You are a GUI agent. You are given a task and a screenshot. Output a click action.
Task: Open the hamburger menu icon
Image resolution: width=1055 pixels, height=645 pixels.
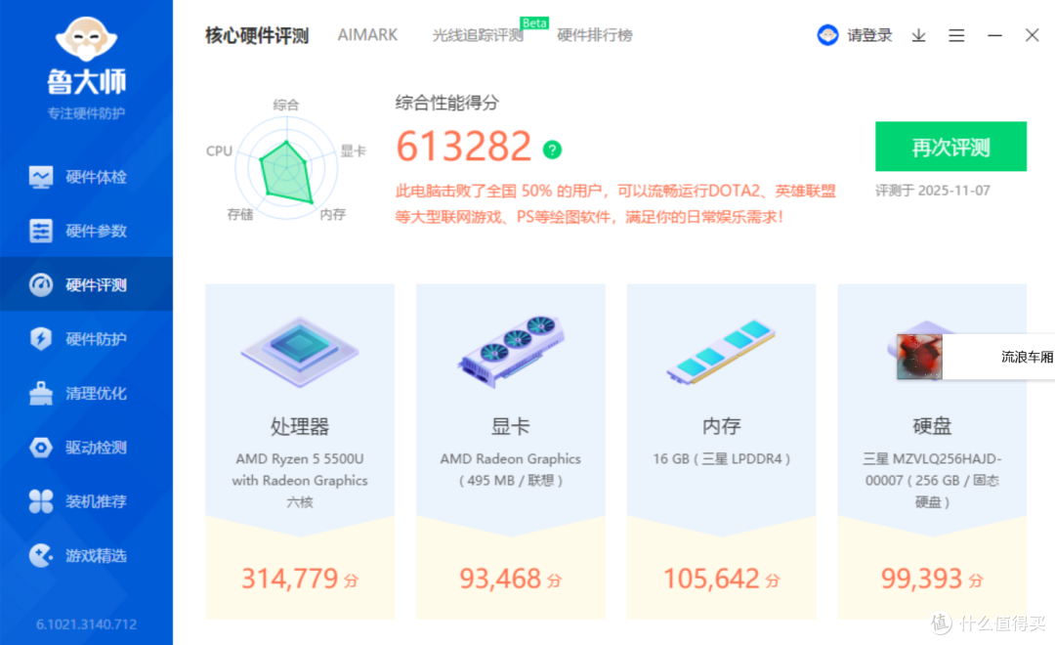click(956, 36)
